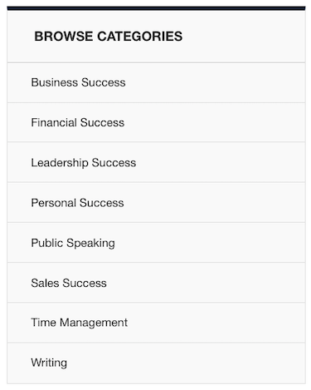Go to the Personal Success category
The width and height of the screenshot is (311, 390).
click(x=77, y=203)
